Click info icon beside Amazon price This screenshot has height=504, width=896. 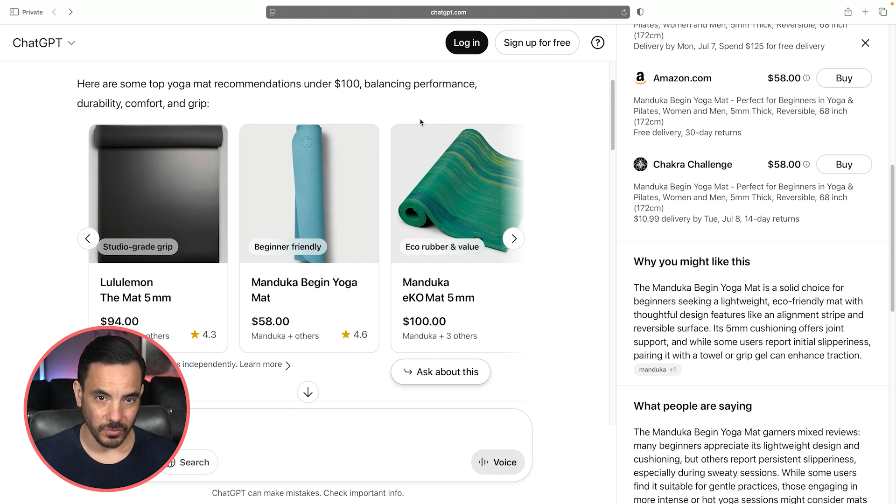(x=806, y=78)
